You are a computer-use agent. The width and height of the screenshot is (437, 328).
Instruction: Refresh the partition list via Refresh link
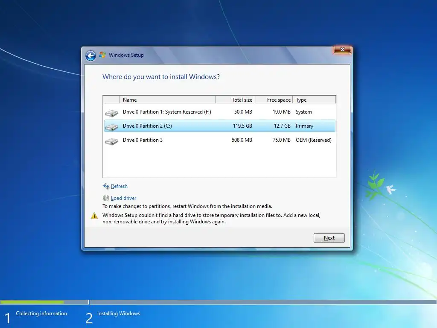(x=119, y=186)
